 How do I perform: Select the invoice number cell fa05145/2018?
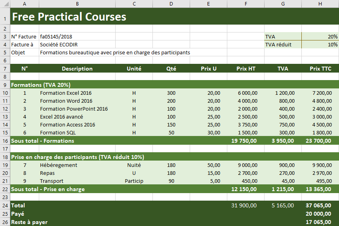[56, 36]
